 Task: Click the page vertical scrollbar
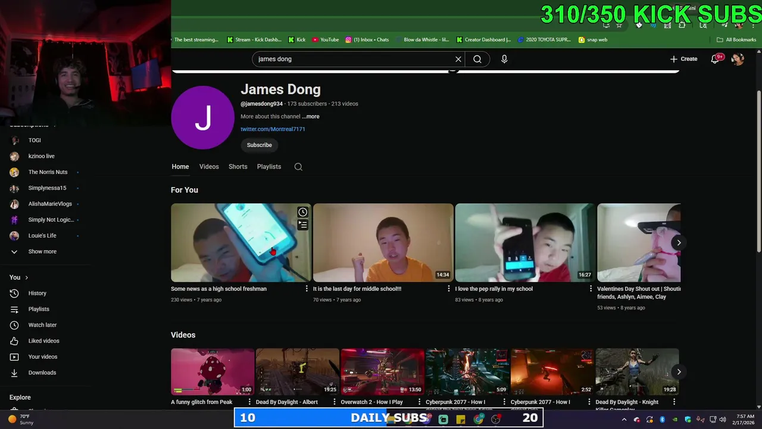click(758, 170)
